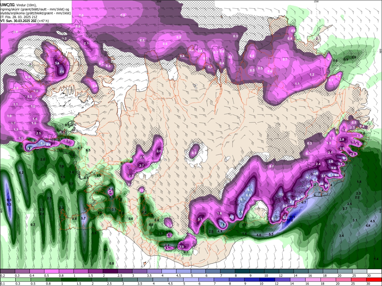Click the '30' label of the rain legend row
The height and width of the screenshot is (286, 382).
(369, 284)
